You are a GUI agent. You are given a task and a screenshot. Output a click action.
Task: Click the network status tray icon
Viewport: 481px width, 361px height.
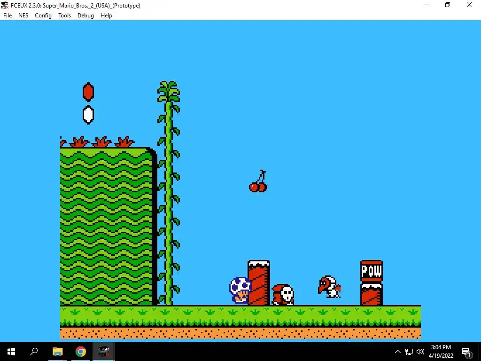point(409,352)
